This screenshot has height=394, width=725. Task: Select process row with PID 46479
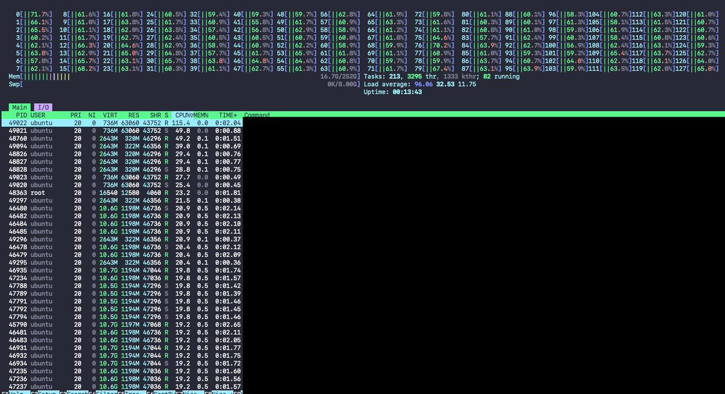click(121, 255)
